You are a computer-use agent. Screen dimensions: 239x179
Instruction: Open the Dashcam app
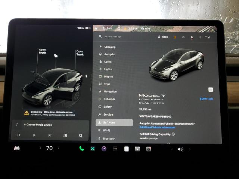(x=149, y=149)
